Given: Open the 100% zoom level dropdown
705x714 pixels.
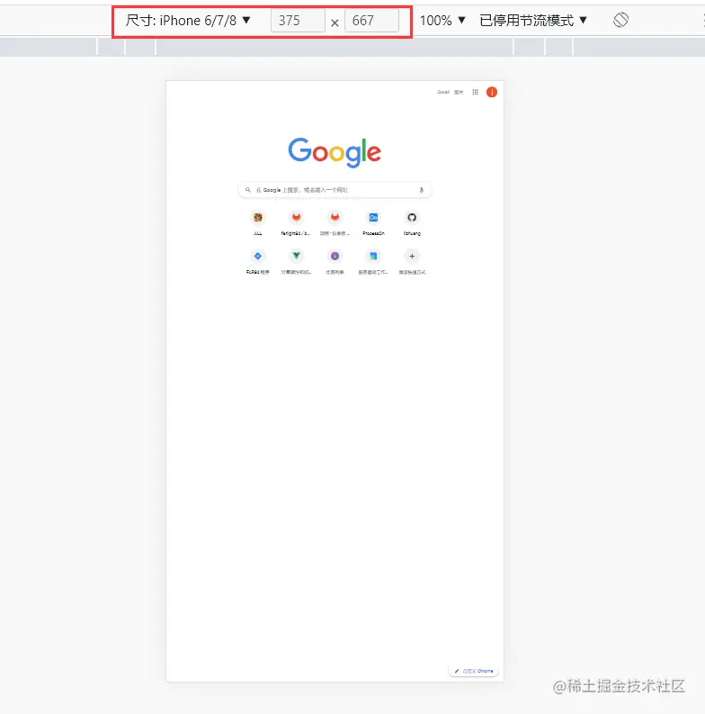Looking at the screenshot, I should pos(442,21).
